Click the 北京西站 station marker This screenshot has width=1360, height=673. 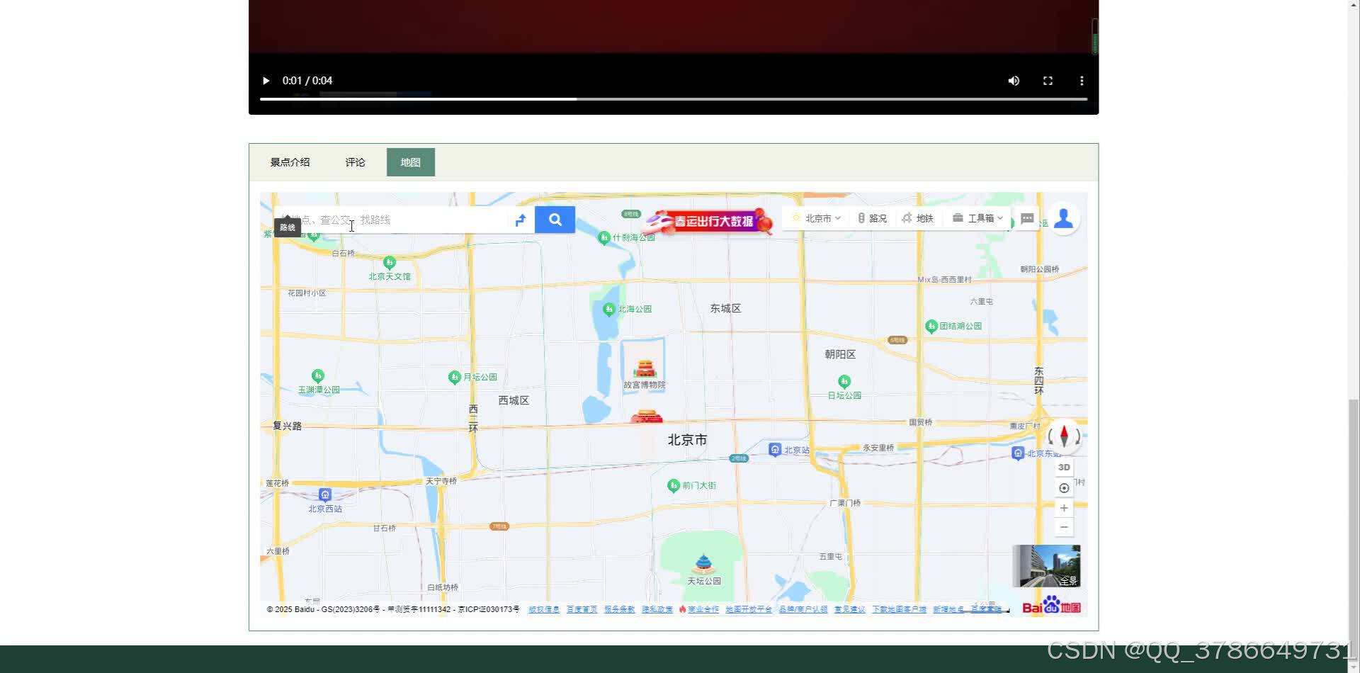pyautogui.click(x=324, y=494)
